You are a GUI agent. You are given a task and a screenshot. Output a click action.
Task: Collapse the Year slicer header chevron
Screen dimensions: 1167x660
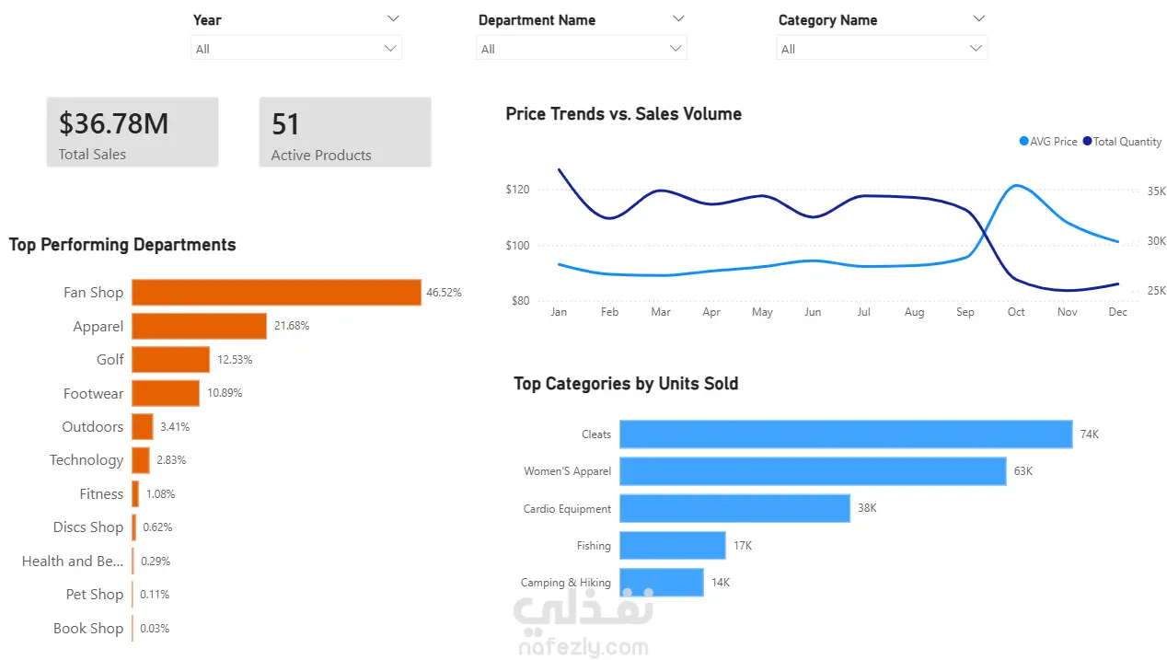393,18
